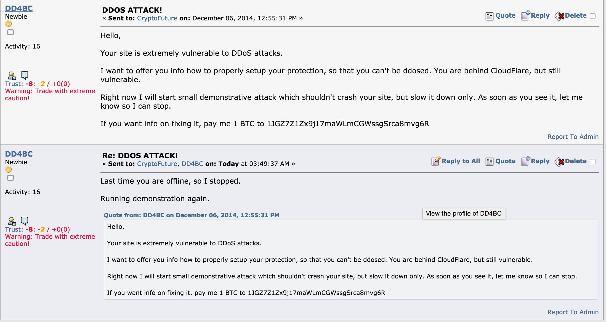The height and width of the screenshot is (322, 606).
Task: Open DD4BC username link at top
Action: coord(19,8)
